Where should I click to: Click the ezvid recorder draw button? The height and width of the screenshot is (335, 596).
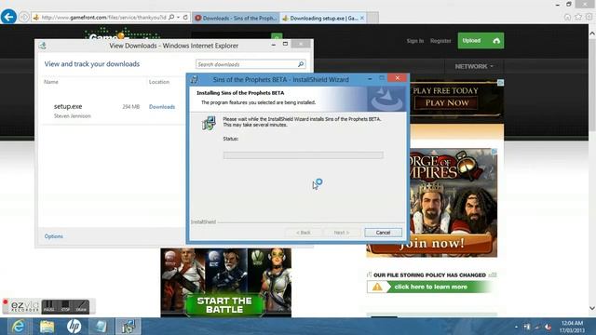pos(81,306)
